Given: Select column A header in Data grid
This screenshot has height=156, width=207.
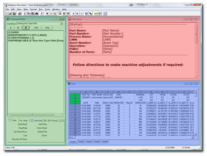Looking at the screenshot, I should 86,92.
